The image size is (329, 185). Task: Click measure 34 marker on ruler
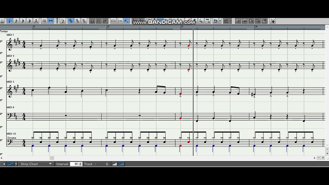[256, 27]
